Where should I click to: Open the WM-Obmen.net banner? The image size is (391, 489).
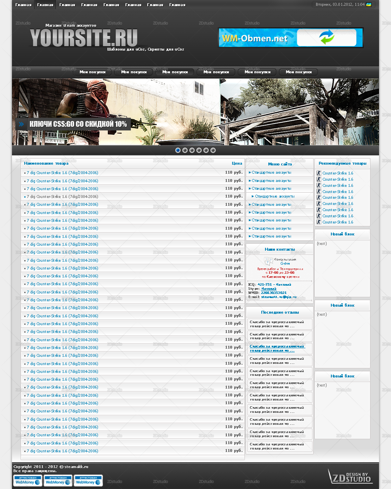[291, 38]
